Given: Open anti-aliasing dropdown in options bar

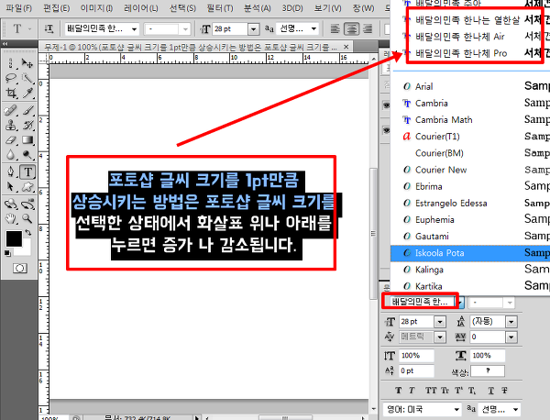Looking at the screenshot, I should 313,29.
